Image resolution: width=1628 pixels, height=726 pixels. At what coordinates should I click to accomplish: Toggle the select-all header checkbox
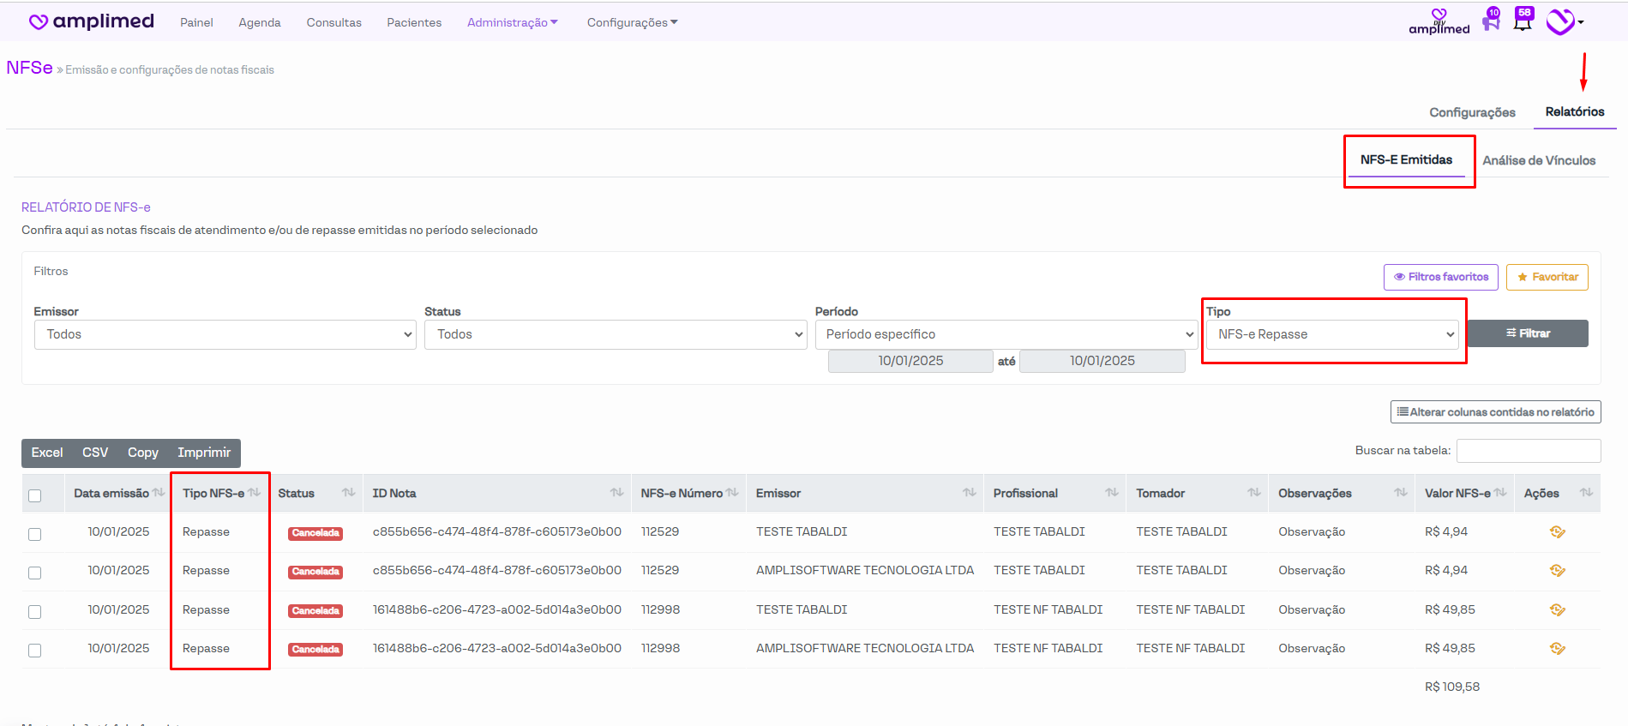point(35,495)
